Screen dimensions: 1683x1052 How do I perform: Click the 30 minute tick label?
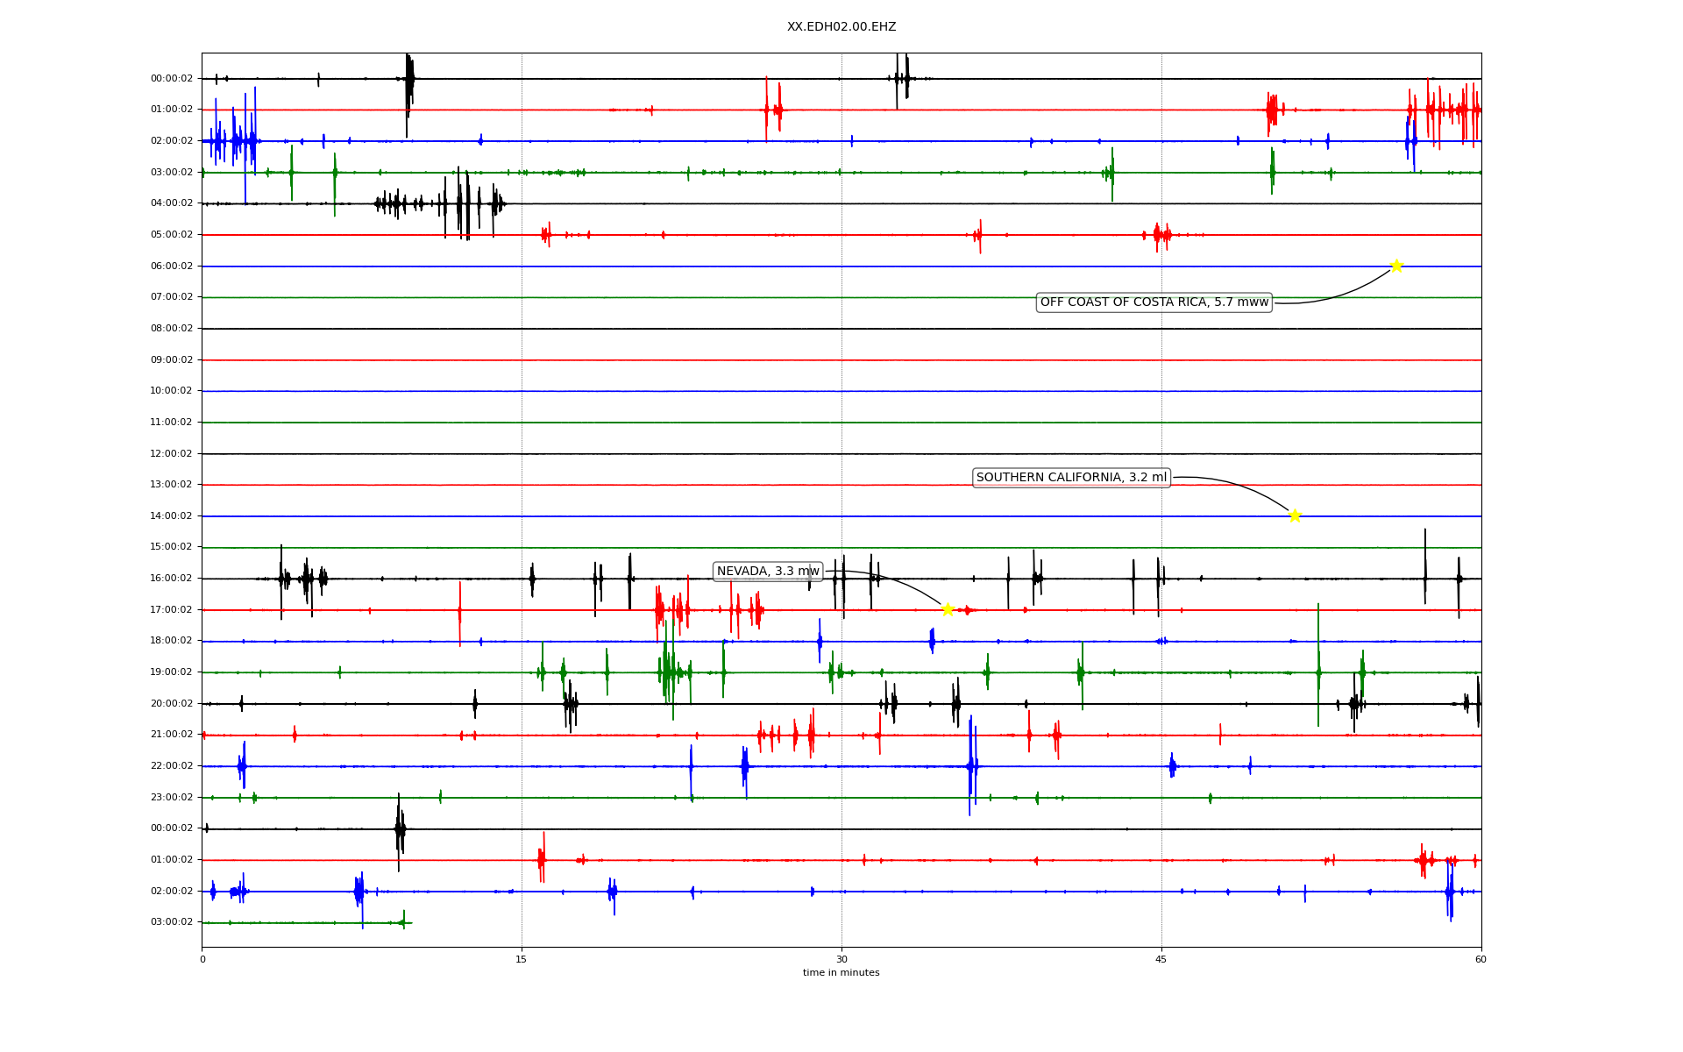(x=841, y=959)
